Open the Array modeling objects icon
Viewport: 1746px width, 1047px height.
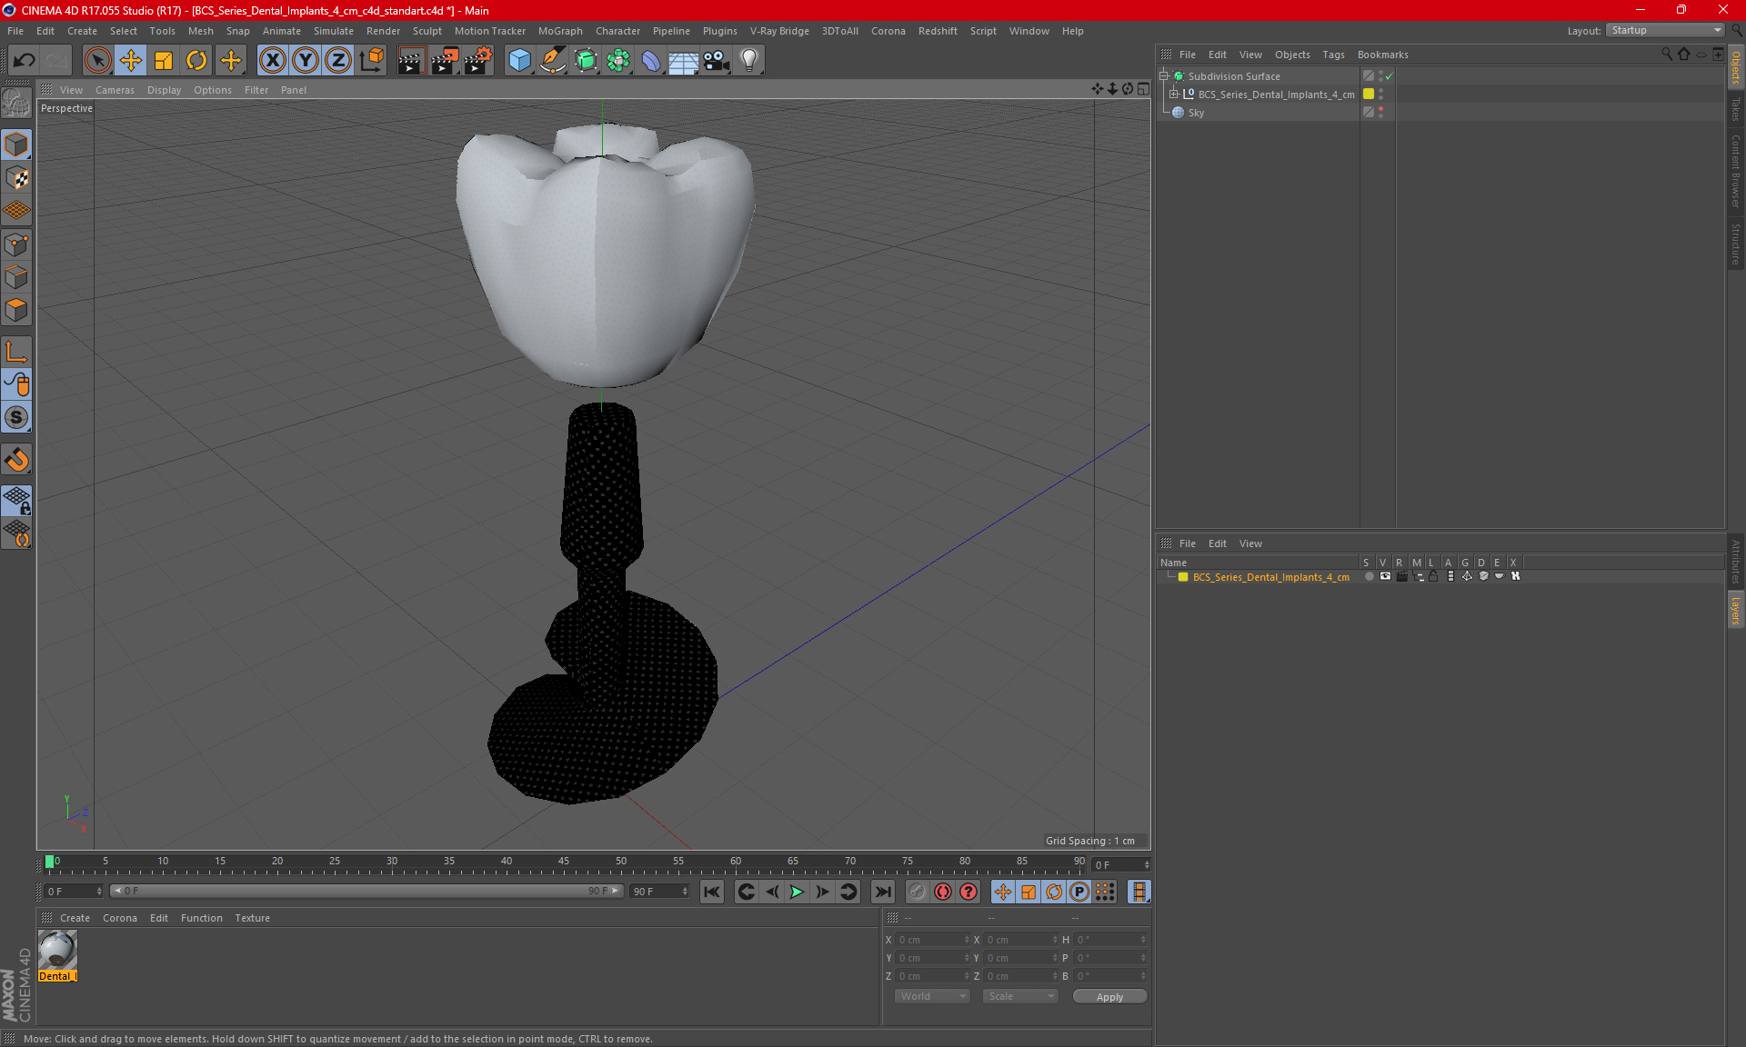click(x=618, y=61)
